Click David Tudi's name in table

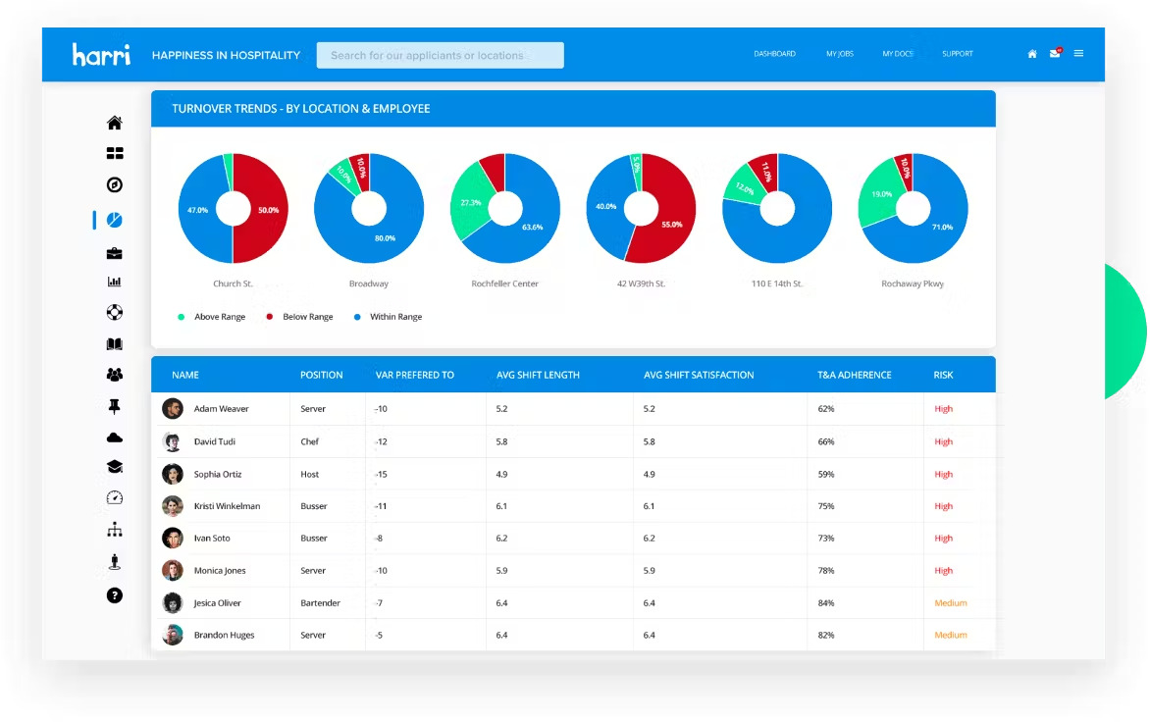tap(214, 442)
